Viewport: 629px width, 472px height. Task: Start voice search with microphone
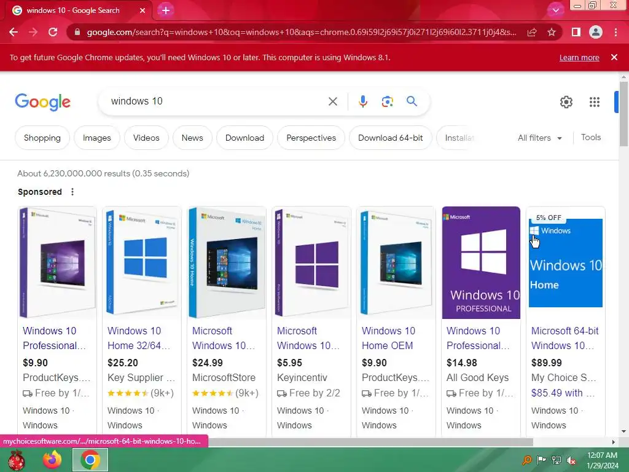pos(362,101)
